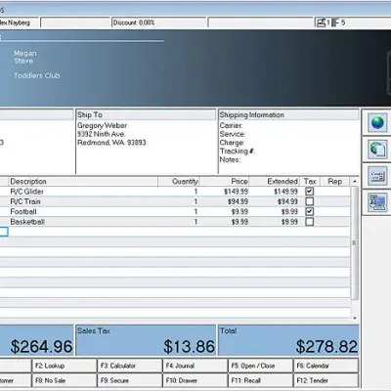Open the Toddlers Club link
This screenshot has height=391, width=391.
[x=37, y=75]
